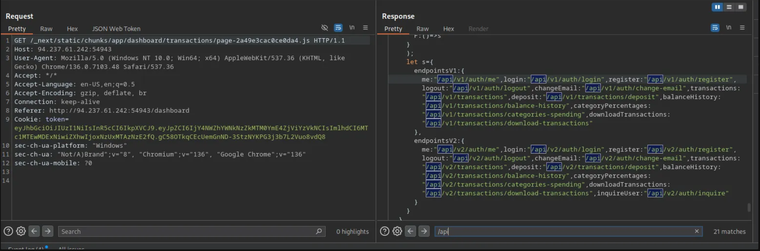Open Request panel hamburger options menu
Image resolution: width=760 pixels, height=251 pixels.
[365, 28]
